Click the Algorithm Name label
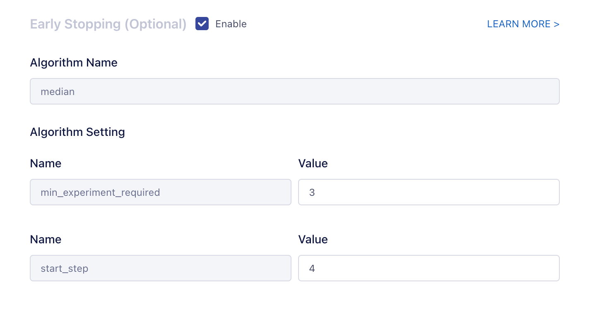Viewport: 590px width, 309px height. click(74, 63)
